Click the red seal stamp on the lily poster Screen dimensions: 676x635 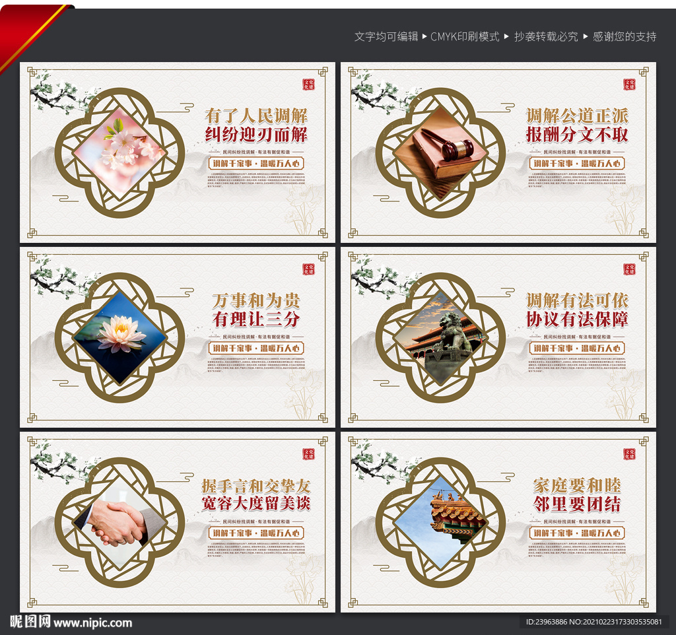[309, 269]
